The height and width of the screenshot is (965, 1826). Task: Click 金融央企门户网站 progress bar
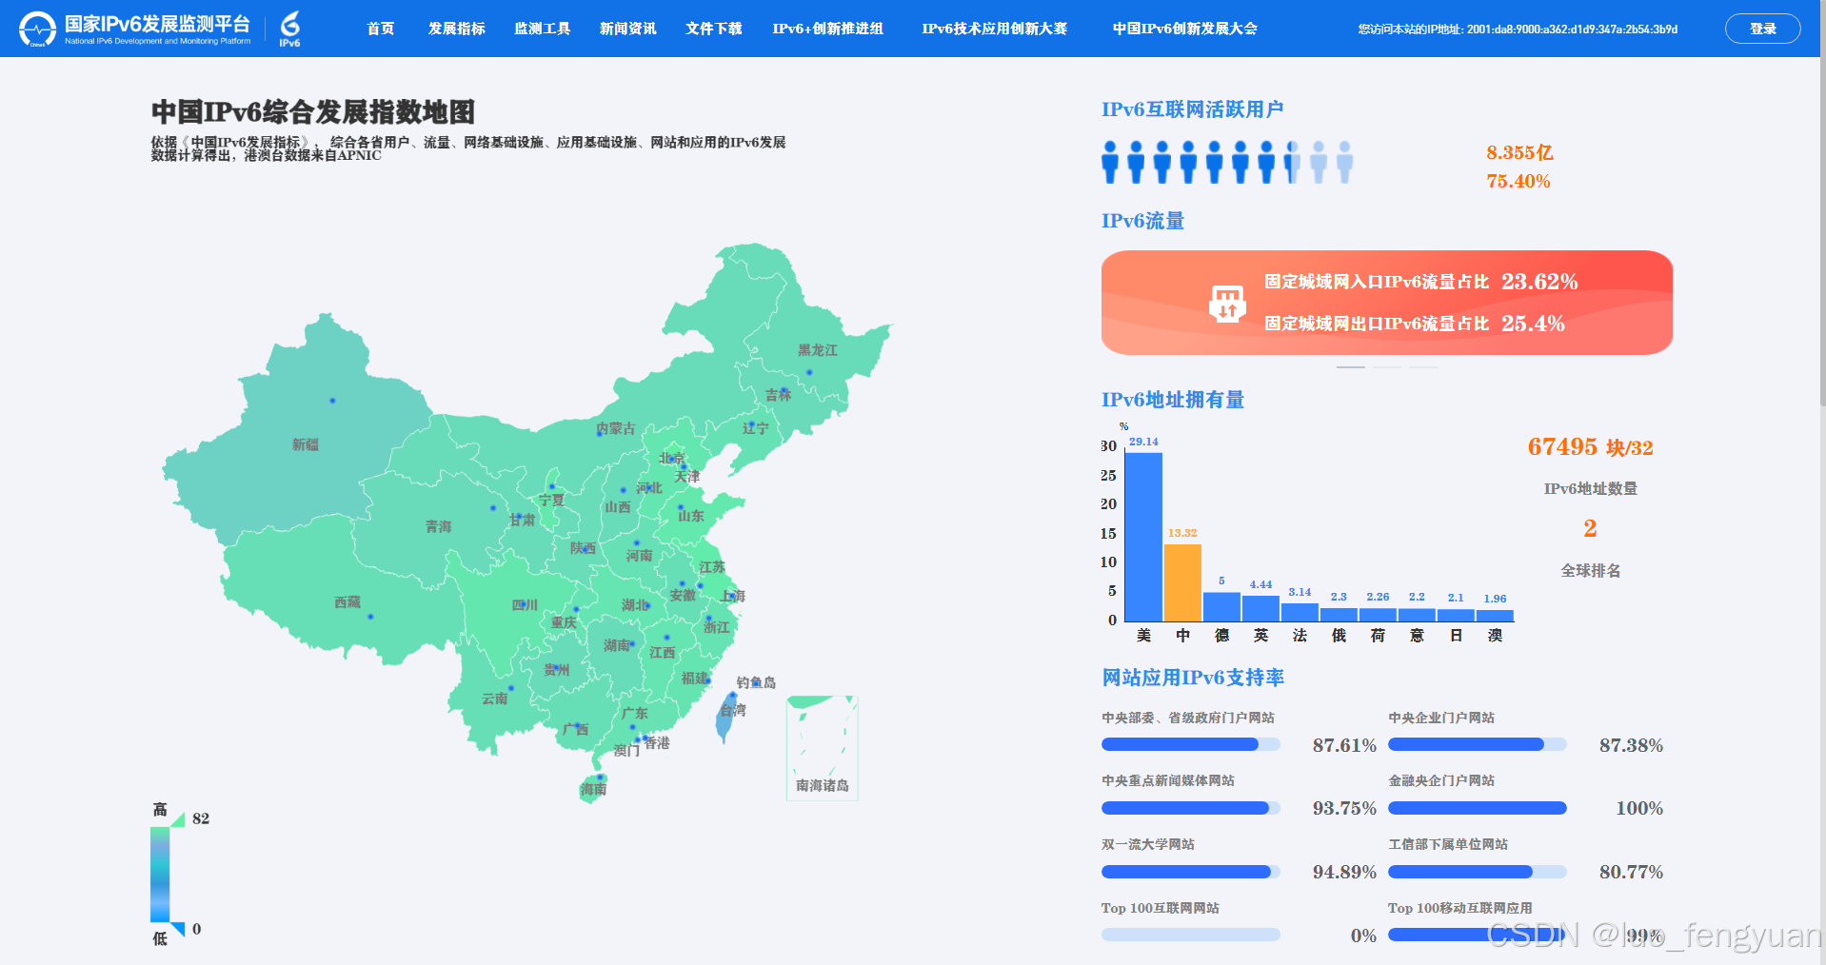[1478, 808]
